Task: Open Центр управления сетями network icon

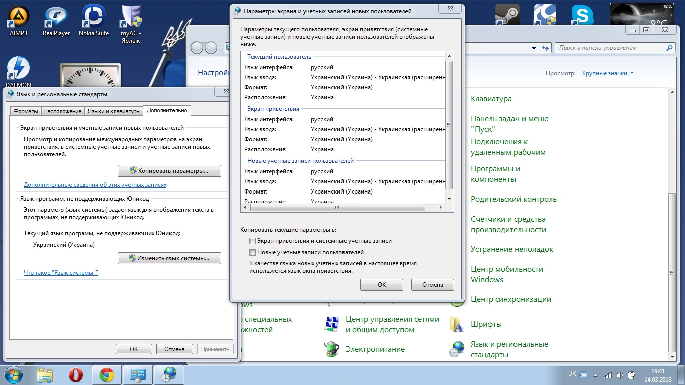Action: pyautogui.click(x=332, y=324)
